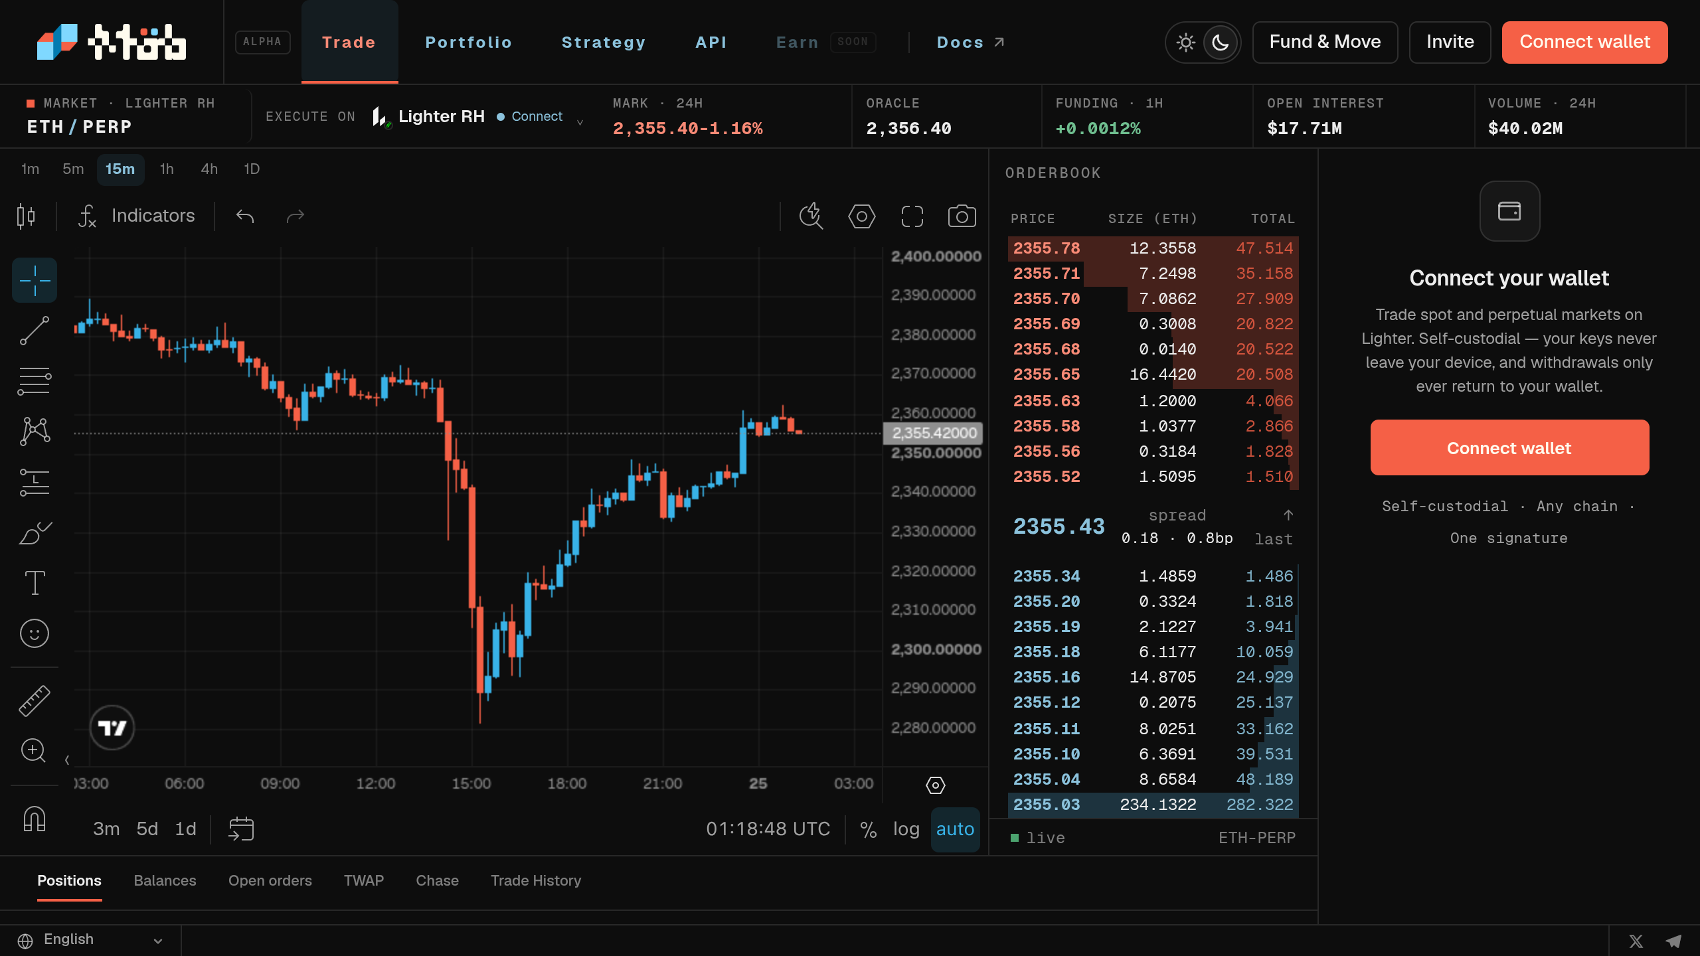This screenshot has width=1700, height=956.
Task: Select the pattern drawing tool
Action: click(x=35, y=432)
